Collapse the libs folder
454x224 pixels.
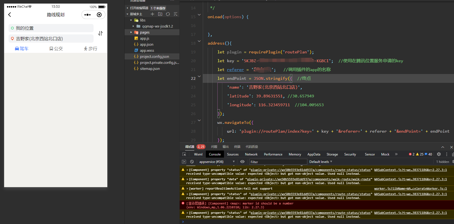tap(131, 20)
